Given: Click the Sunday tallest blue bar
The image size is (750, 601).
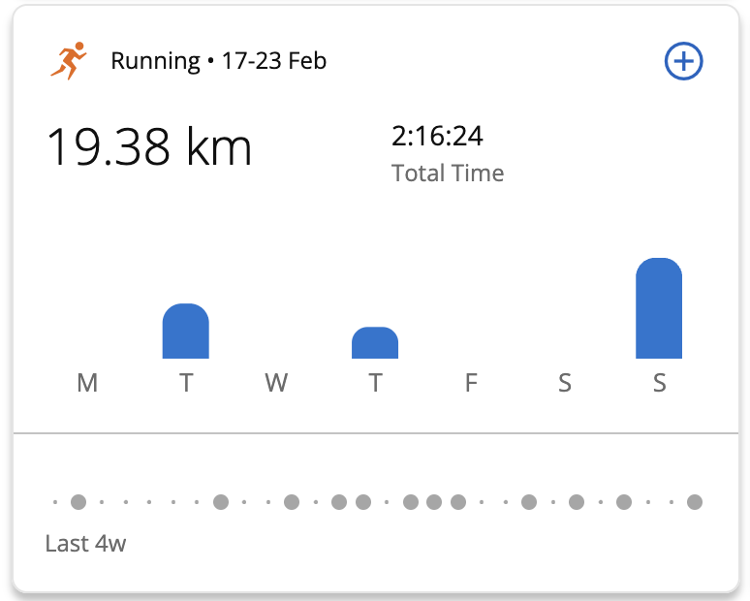Looking at the screenshot, I should click(659, 309).
